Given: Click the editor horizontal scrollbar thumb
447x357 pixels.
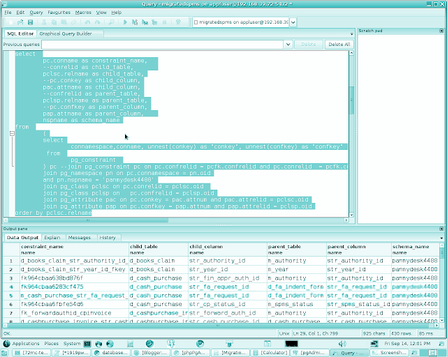Looking at the screenshot, I should pos(88,220).
